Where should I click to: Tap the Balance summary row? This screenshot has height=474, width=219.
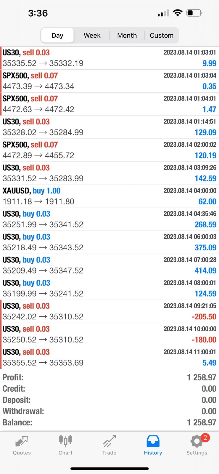coord(109,422)
